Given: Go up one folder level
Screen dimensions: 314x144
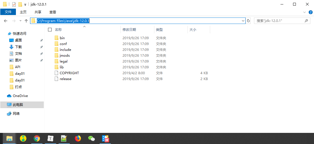Looking at the screenshot, I should pyautogui.click(x=26, y=21).
